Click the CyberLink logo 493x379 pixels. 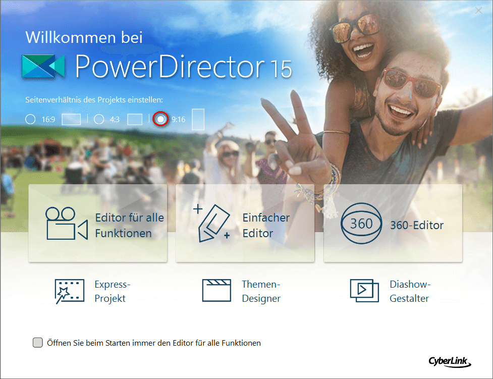tap(450, 362)
